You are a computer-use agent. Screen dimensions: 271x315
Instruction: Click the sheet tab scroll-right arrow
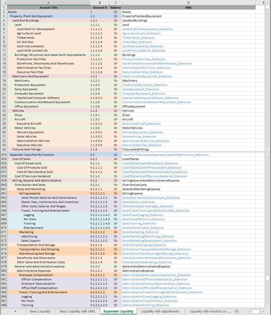click(15, 311)
